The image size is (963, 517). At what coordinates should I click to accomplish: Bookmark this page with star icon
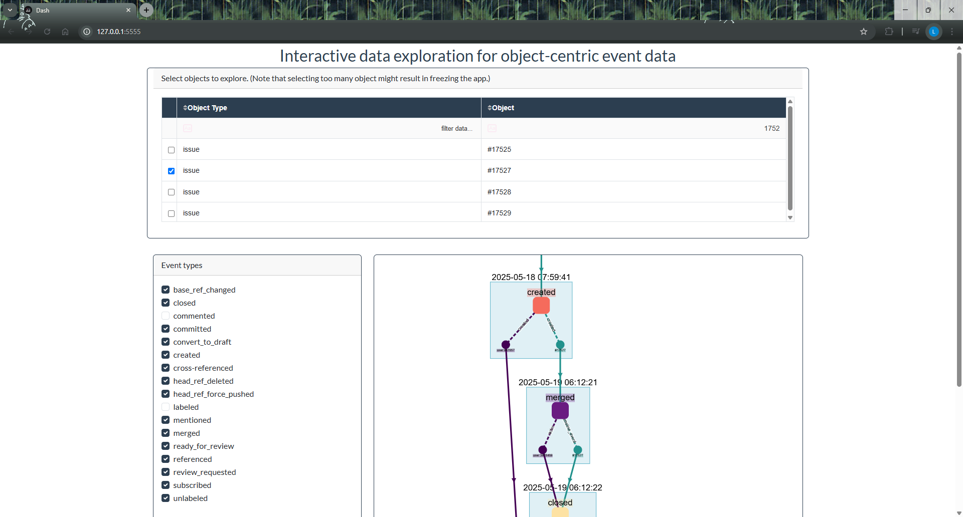tap(863, 32)
